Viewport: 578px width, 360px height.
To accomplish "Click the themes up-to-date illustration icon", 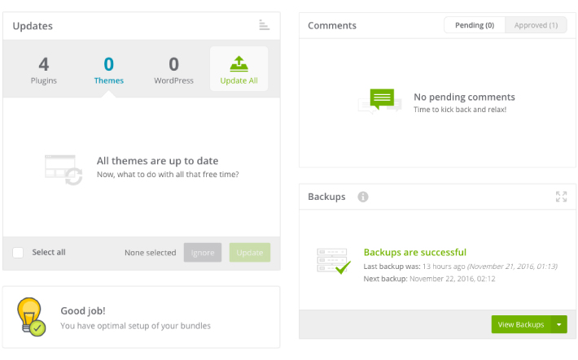I will (x=63, y=168).
